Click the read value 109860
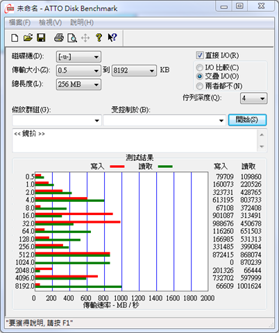Screen dimensions: 279x333 pos(251,177)
